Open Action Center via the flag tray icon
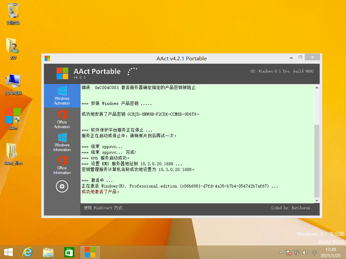 pyautogui.click(x=288, y=252)
